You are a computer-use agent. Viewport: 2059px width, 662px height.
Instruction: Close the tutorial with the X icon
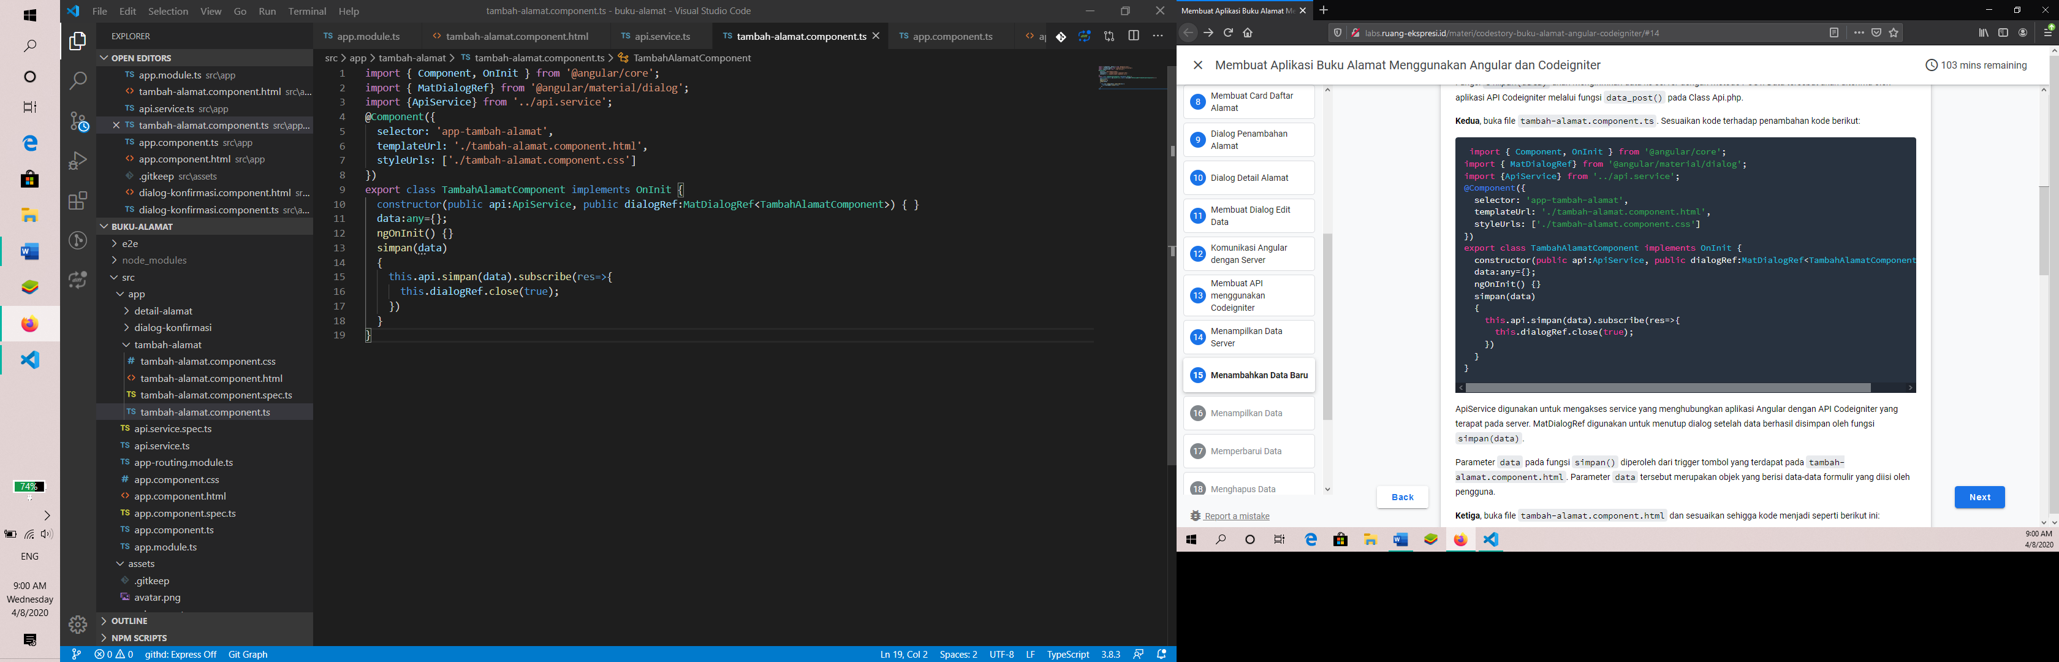click(1197, 66)
